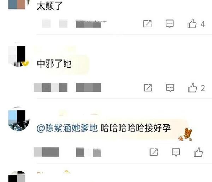Open the @陈紫涵她爹地 mention link
Image resolution: width=212 pixels, height=182 pixels.
(67, 128)
